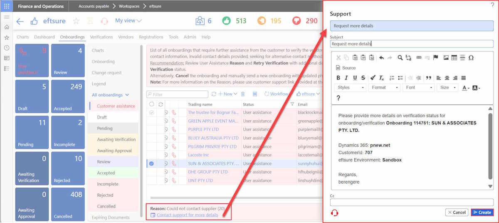499x223 pixels.
Task: Insert bulleted list in editor
Action: (x=400, y=78)
